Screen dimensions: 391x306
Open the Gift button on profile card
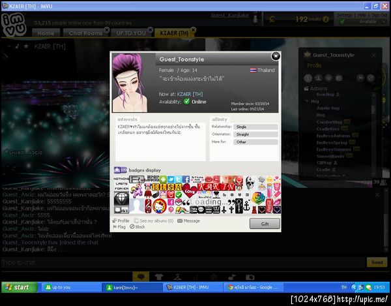click(265, 224)
